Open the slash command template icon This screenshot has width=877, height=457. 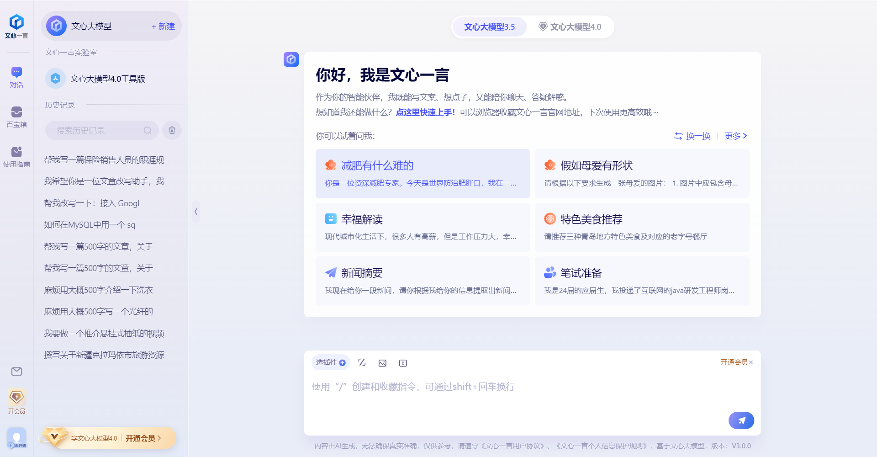click(x=362, y=362)
